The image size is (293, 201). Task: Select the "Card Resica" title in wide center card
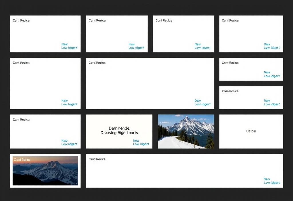coord(97,63)
